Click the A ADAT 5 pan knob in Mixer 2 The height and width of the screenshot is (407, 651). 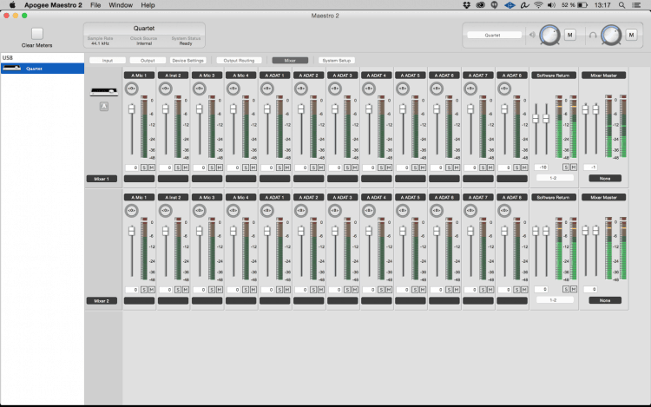click(402, 210)
